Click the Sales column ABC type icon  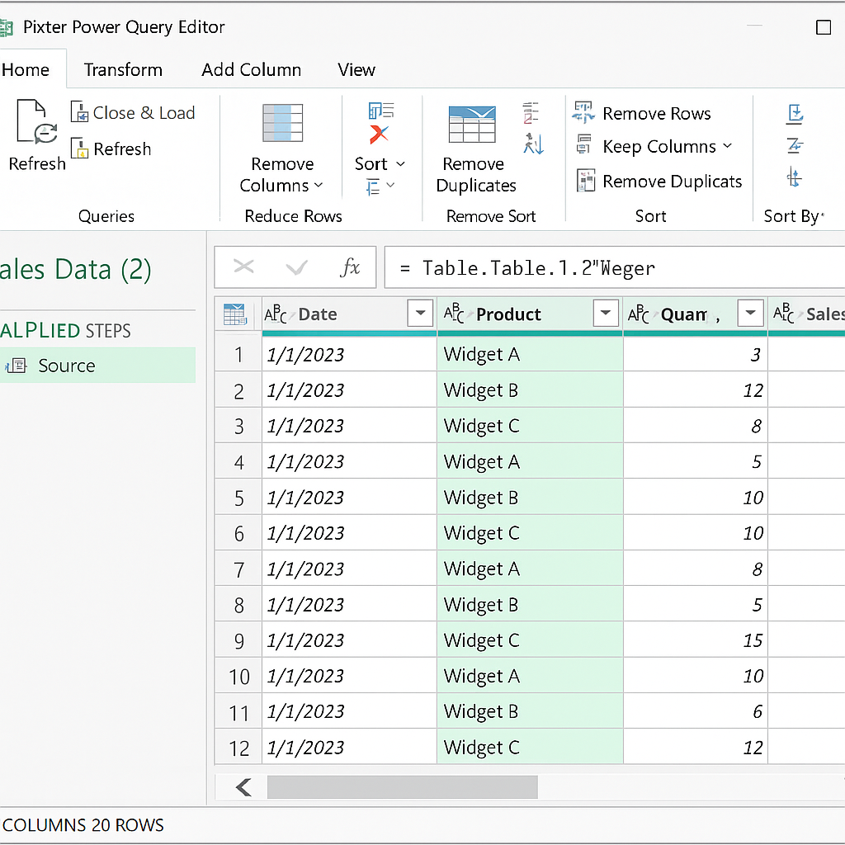tap(784, 313)
